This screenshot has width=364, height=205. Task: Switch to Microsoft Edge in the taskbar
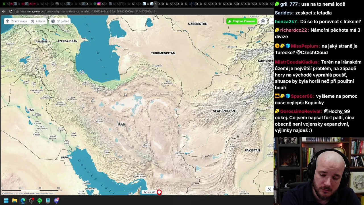[23, 200]
